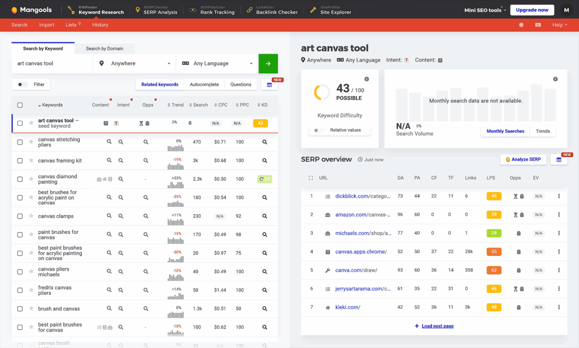
Task: Enable the Filter toggle
Action: pos(23,85)
